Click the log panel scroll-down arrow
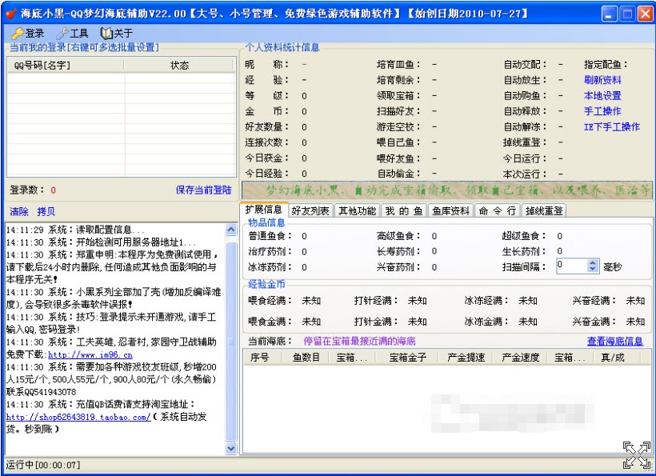Screen dimensions: 656x476 point(231,449)
